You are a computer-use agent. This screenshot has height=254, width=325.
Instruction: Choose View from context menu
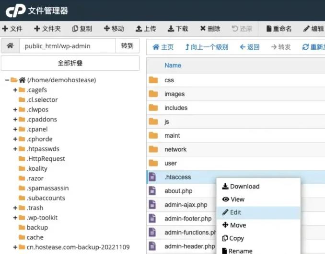pyautogui.click(x=258, y=199)
